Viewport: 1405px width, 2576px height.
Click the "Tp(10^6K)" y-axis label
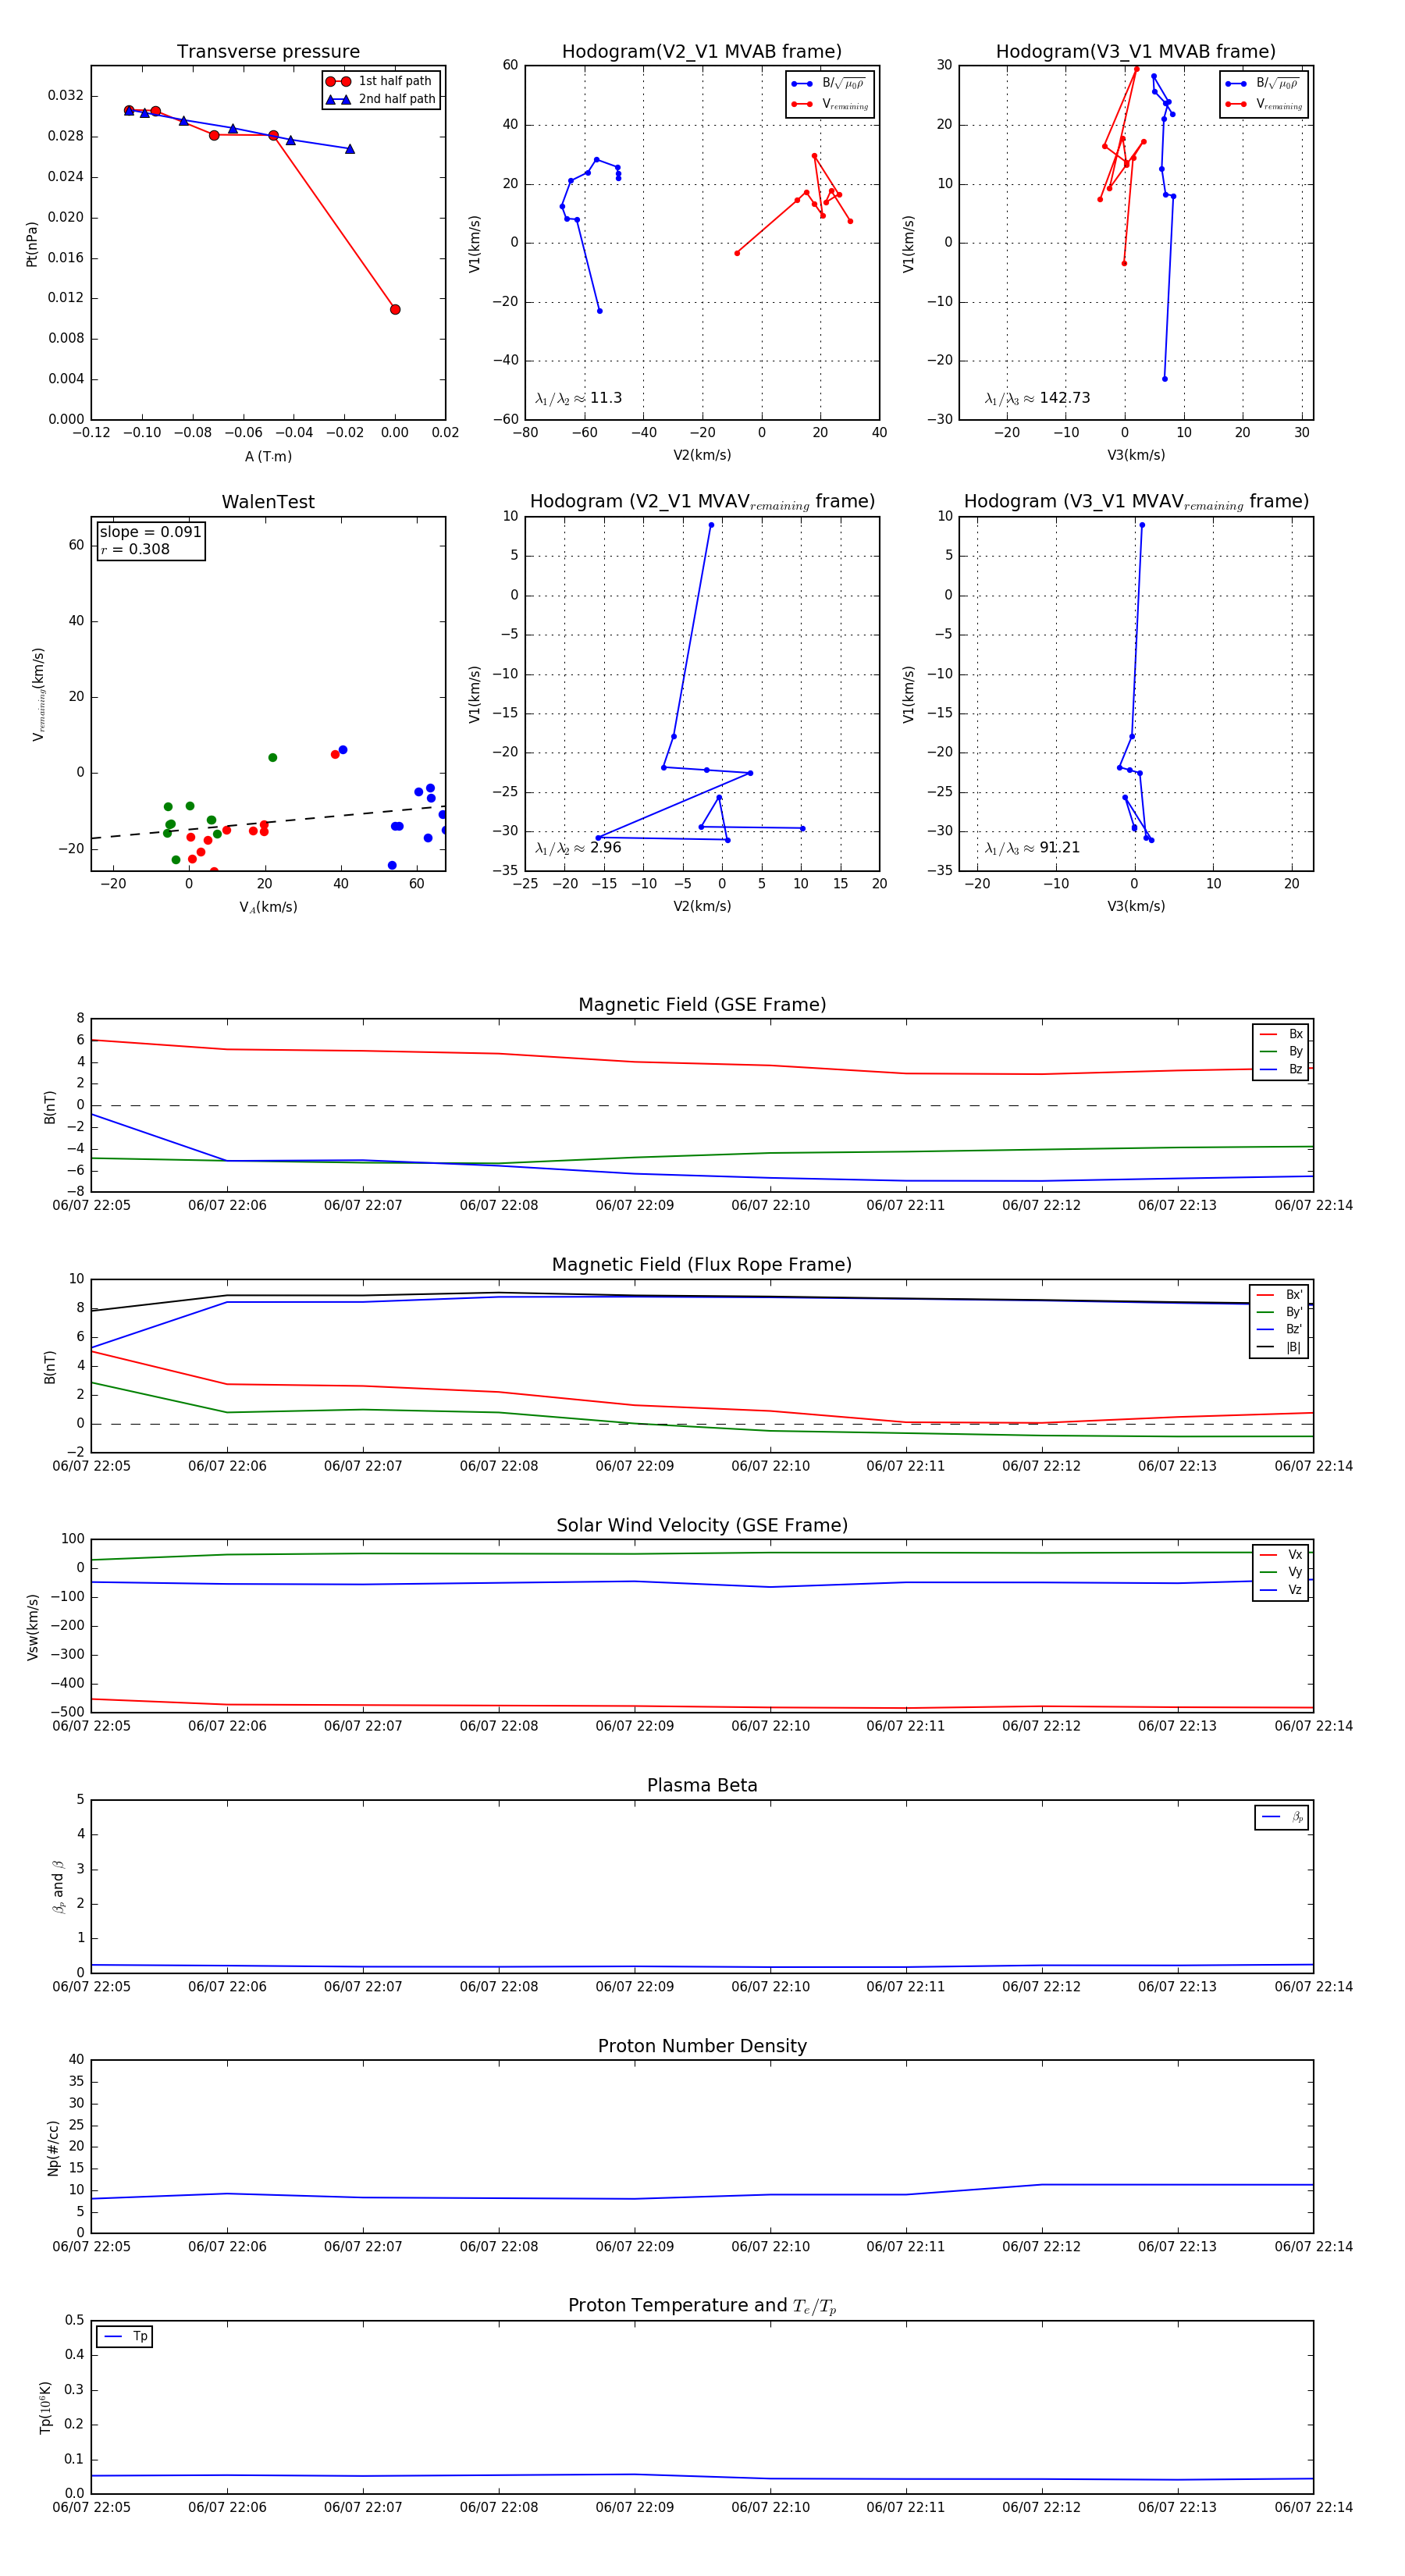[x=45, y=2407]
